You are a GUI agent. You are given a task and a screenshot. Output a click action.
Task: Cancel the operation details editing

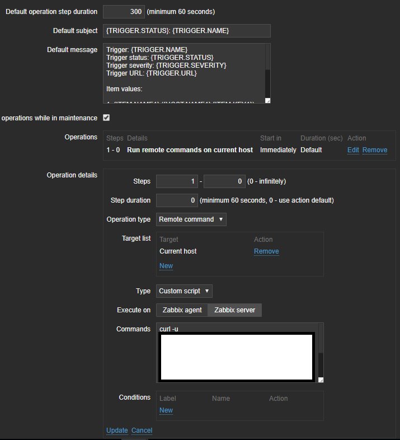(142, 430)
